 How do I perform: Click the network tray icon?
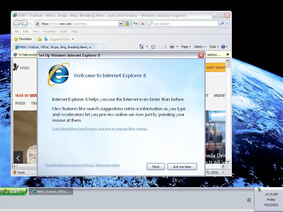tap(259, 189)
